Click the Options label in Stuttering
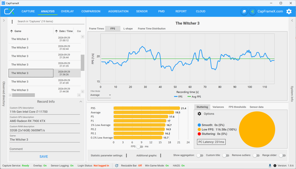The height and width of the screenshot is (169, 296). point(209,114)
